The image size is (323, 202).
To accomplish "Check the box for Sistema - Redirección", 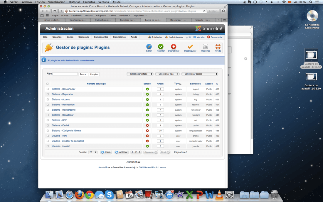I will tap(48, 105).
